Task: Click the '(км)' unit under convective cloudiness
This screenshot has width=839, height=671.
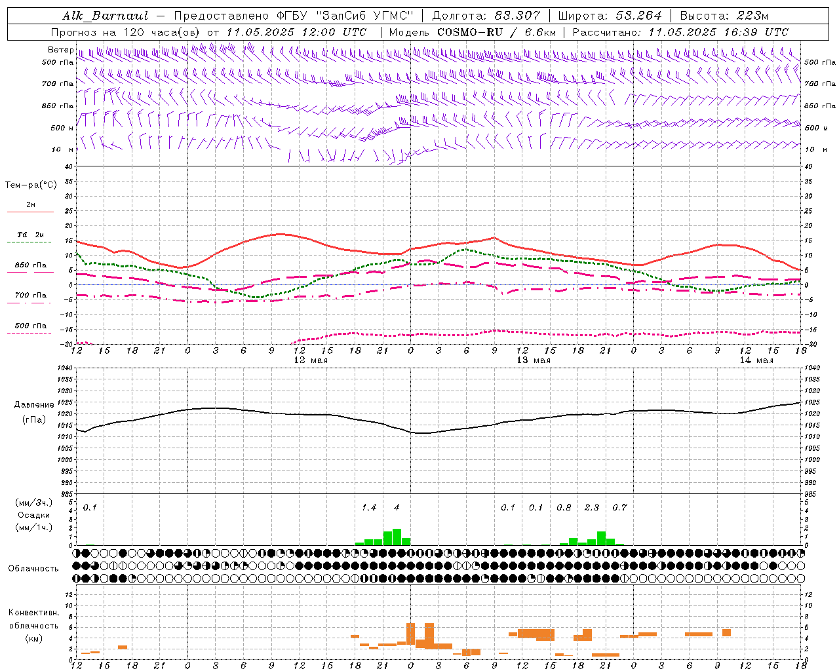Action: 33,638
